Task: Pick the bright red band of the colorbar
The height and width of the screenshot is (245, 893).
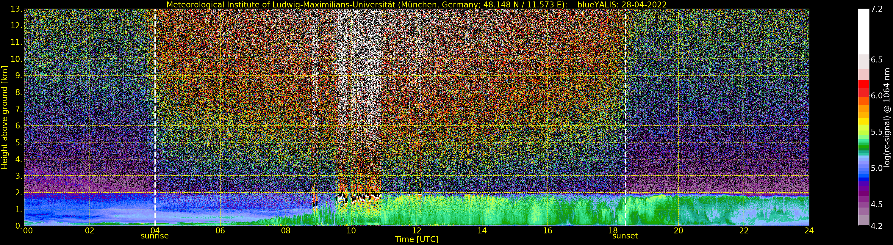Action: [x=864, y=84]
